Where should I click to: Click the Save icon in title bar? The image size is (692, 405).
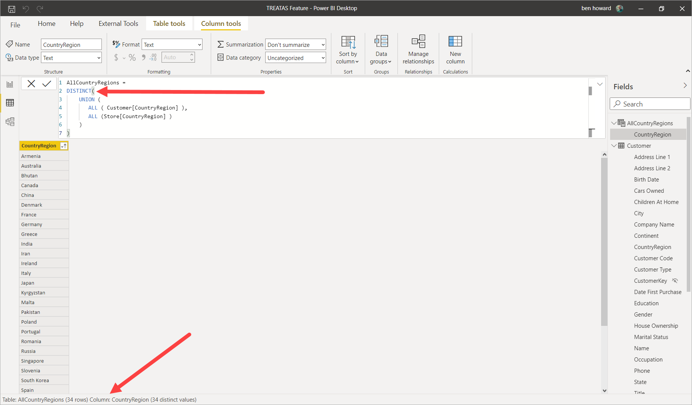click(12, 9)
